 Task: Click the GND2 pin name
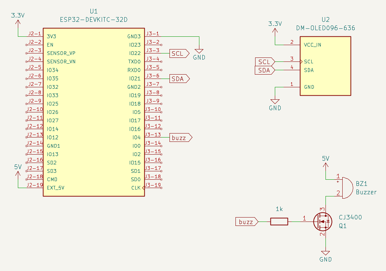tap(134, 87)
